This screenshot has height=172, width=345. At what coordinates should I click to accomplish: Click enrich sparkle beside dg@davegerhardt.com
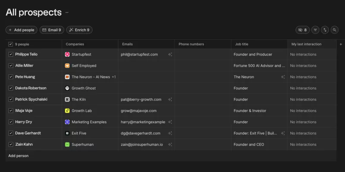tap(170, 133)
